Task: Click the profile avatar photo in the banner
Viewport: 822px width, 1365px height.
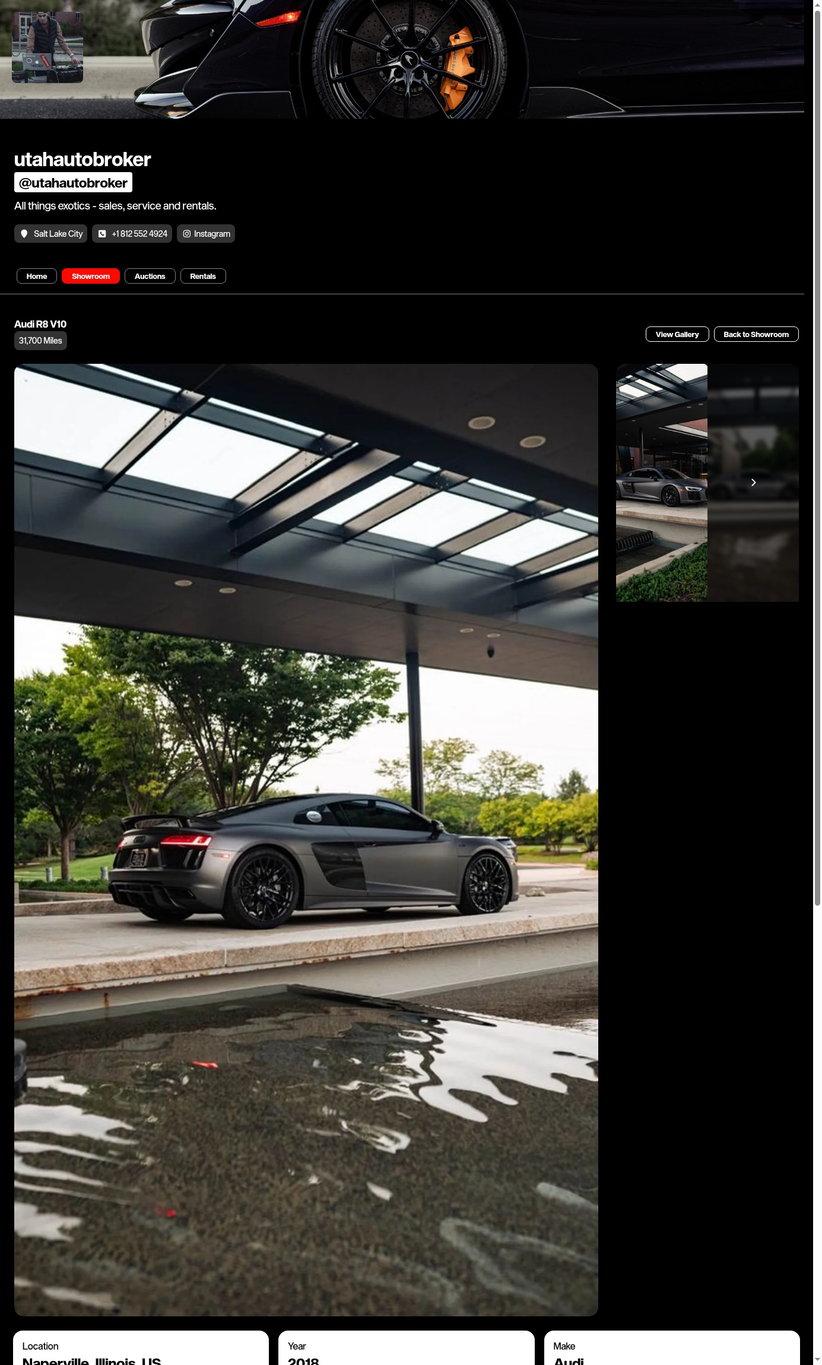Action: coord(47,47)
